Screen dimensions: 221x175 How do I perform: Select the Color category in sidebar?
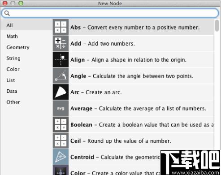(13, 69)
